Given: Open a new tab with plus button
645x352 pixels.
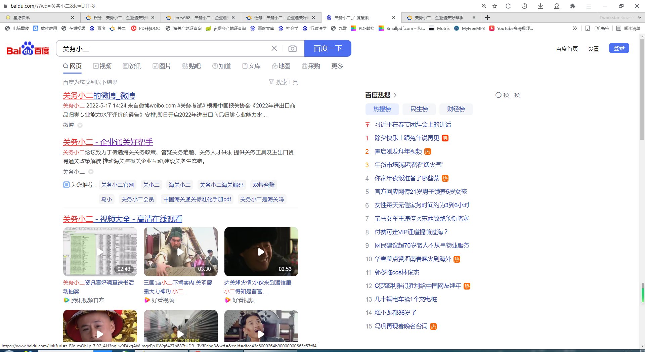Looking at the screenshot, I should coord(487,17).
